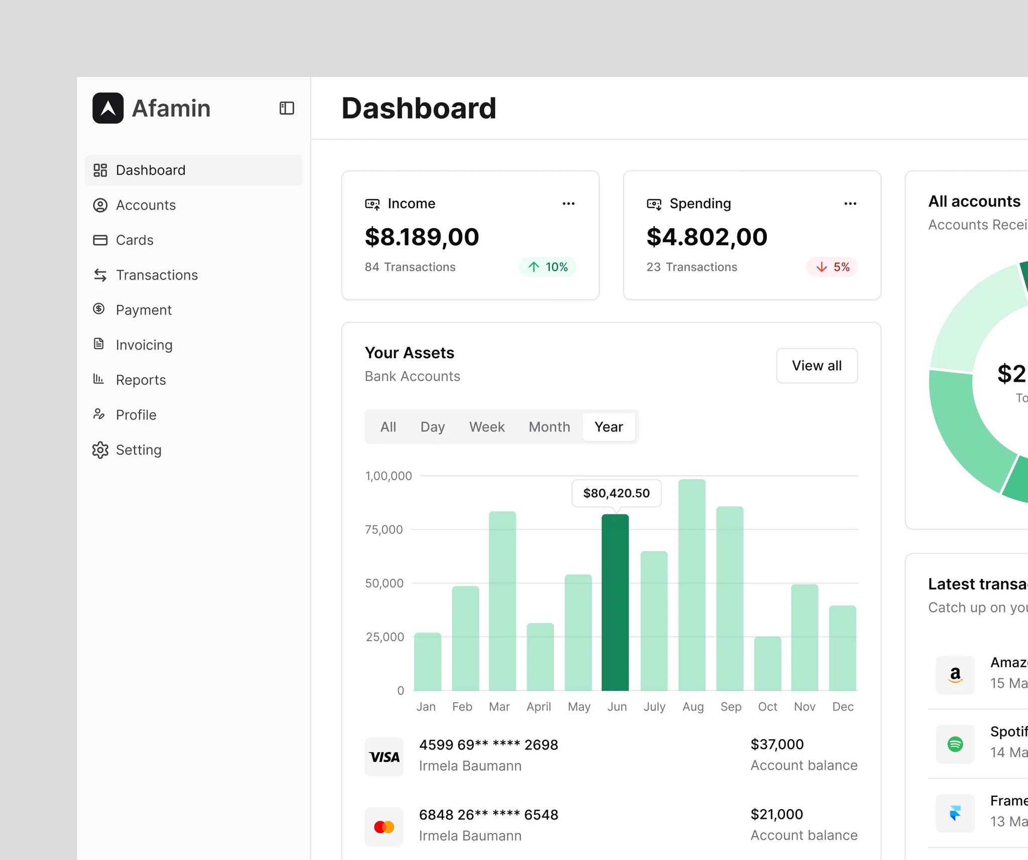Go to Transactions in the sidebar

pyautogui.click(x=194, y=275)
